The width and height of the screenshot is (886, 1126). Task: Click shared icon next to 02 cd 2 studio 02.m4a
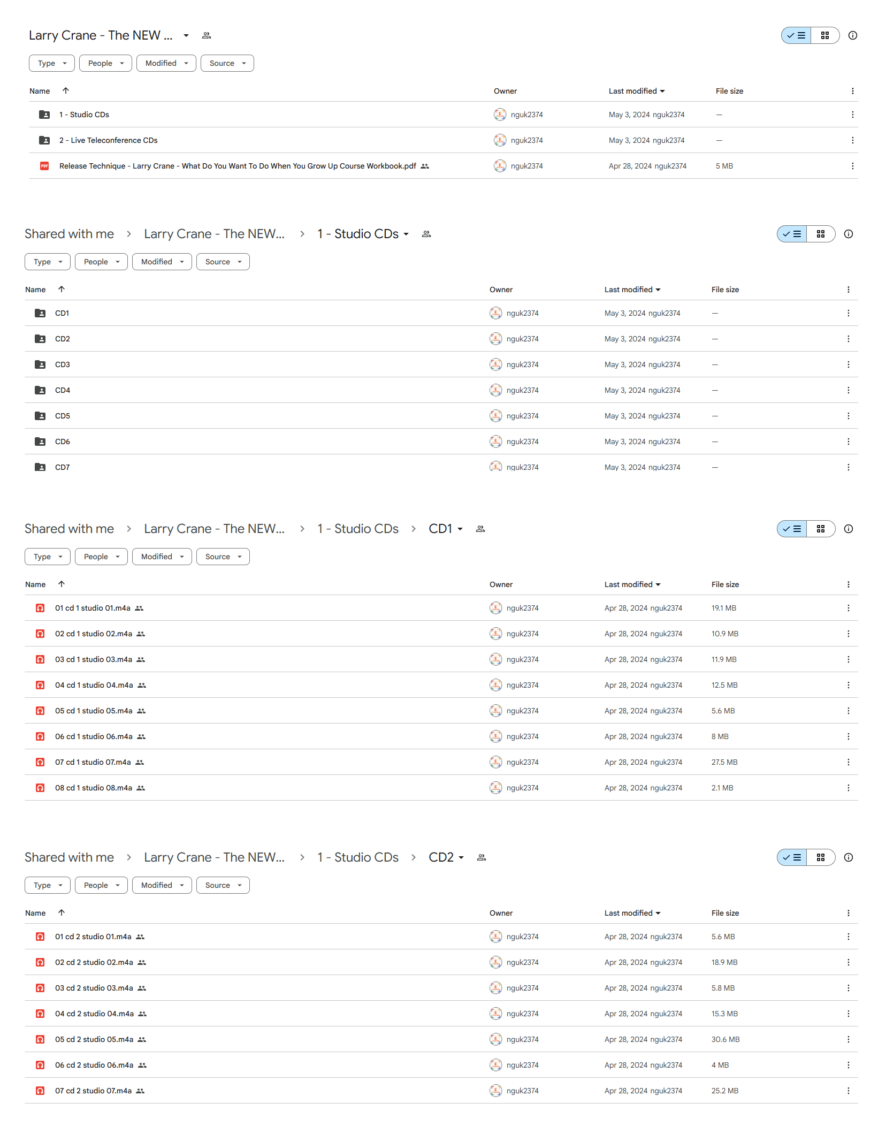pos(142,962)
